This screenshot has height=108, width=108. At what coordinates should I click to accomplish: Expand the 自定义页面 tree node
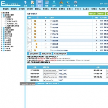[1, 34]
